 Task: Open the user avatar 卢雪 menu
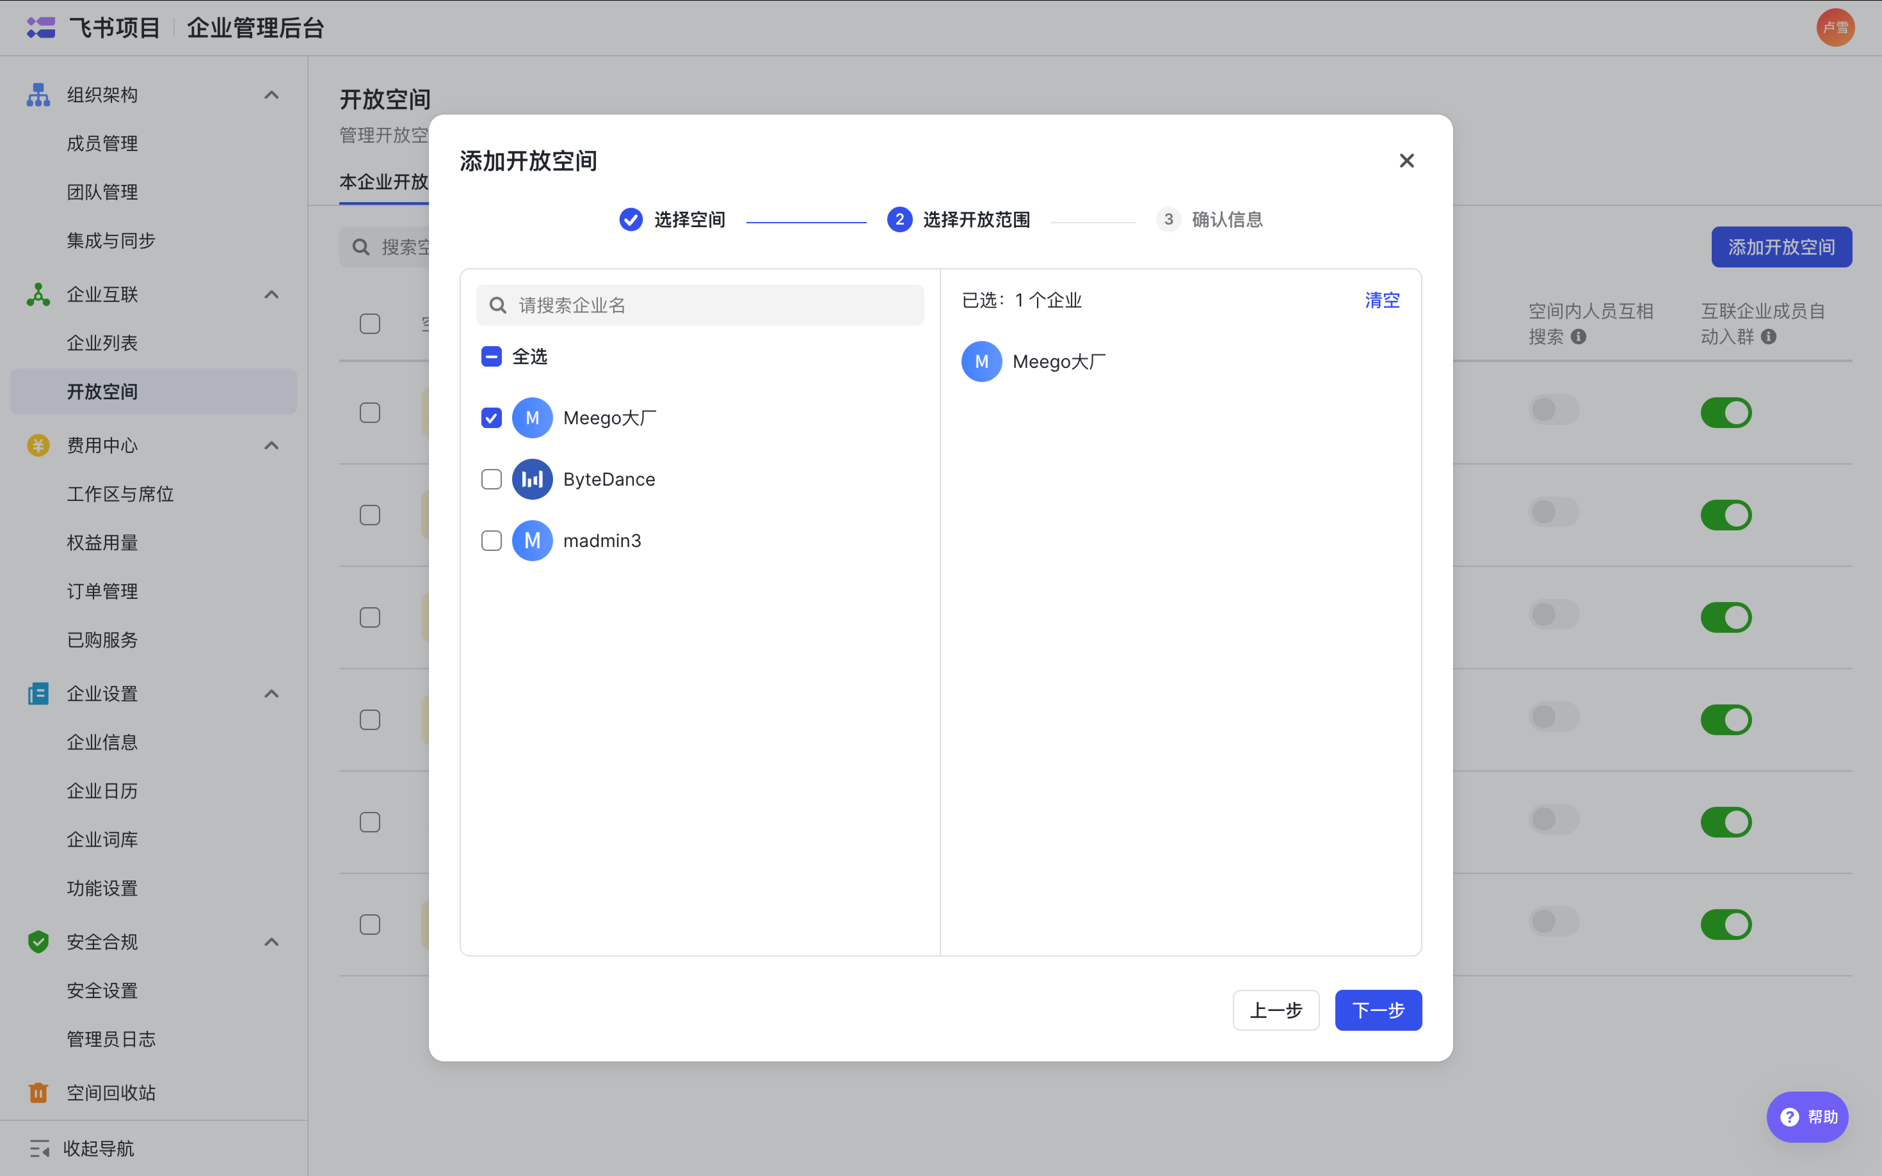point(1835,28)
